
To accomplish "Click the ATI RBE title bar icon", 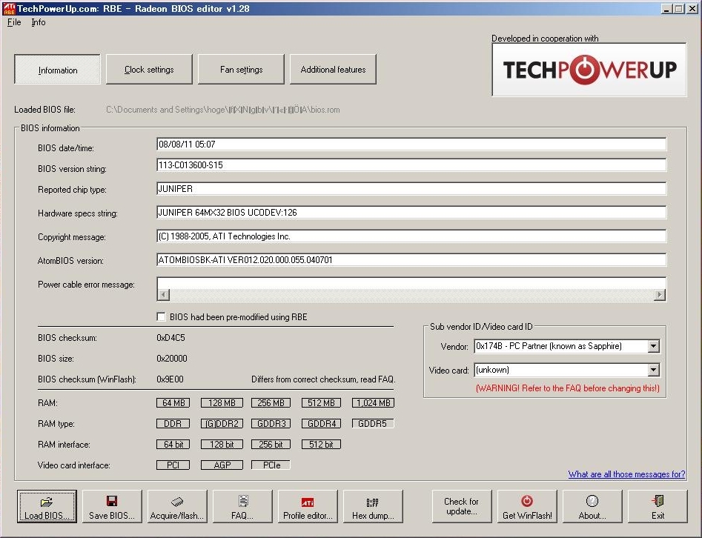I will pos(9,8).
